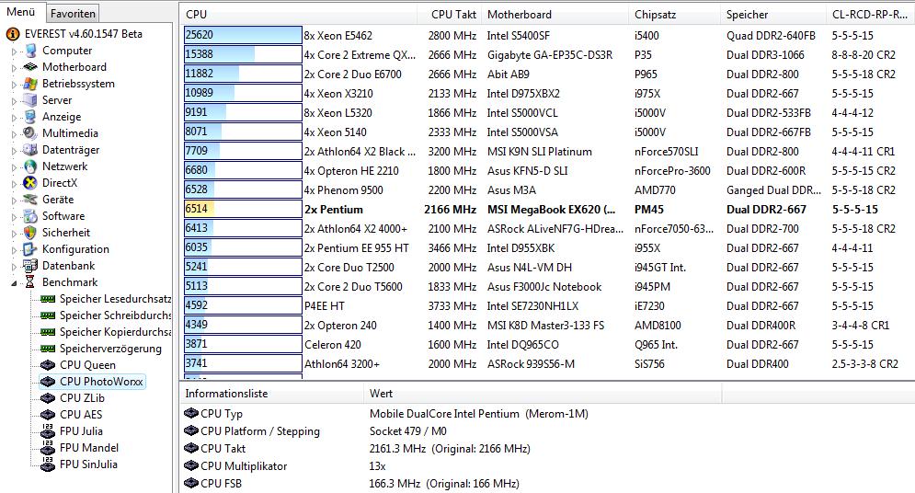Screen dimensions: 915x493
Task: Select Speicher Lesedurchsatz benchmark
Action: (115, 299)
